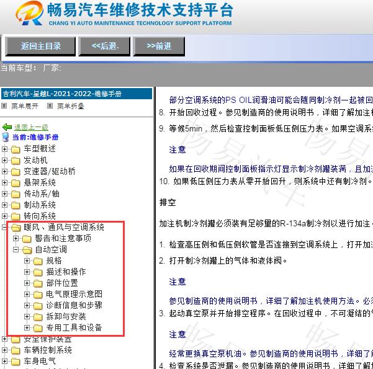Click the 当前:维修手册 book icon
The width and height of the screenshot is (373, 369).
[x=5, y=137]
